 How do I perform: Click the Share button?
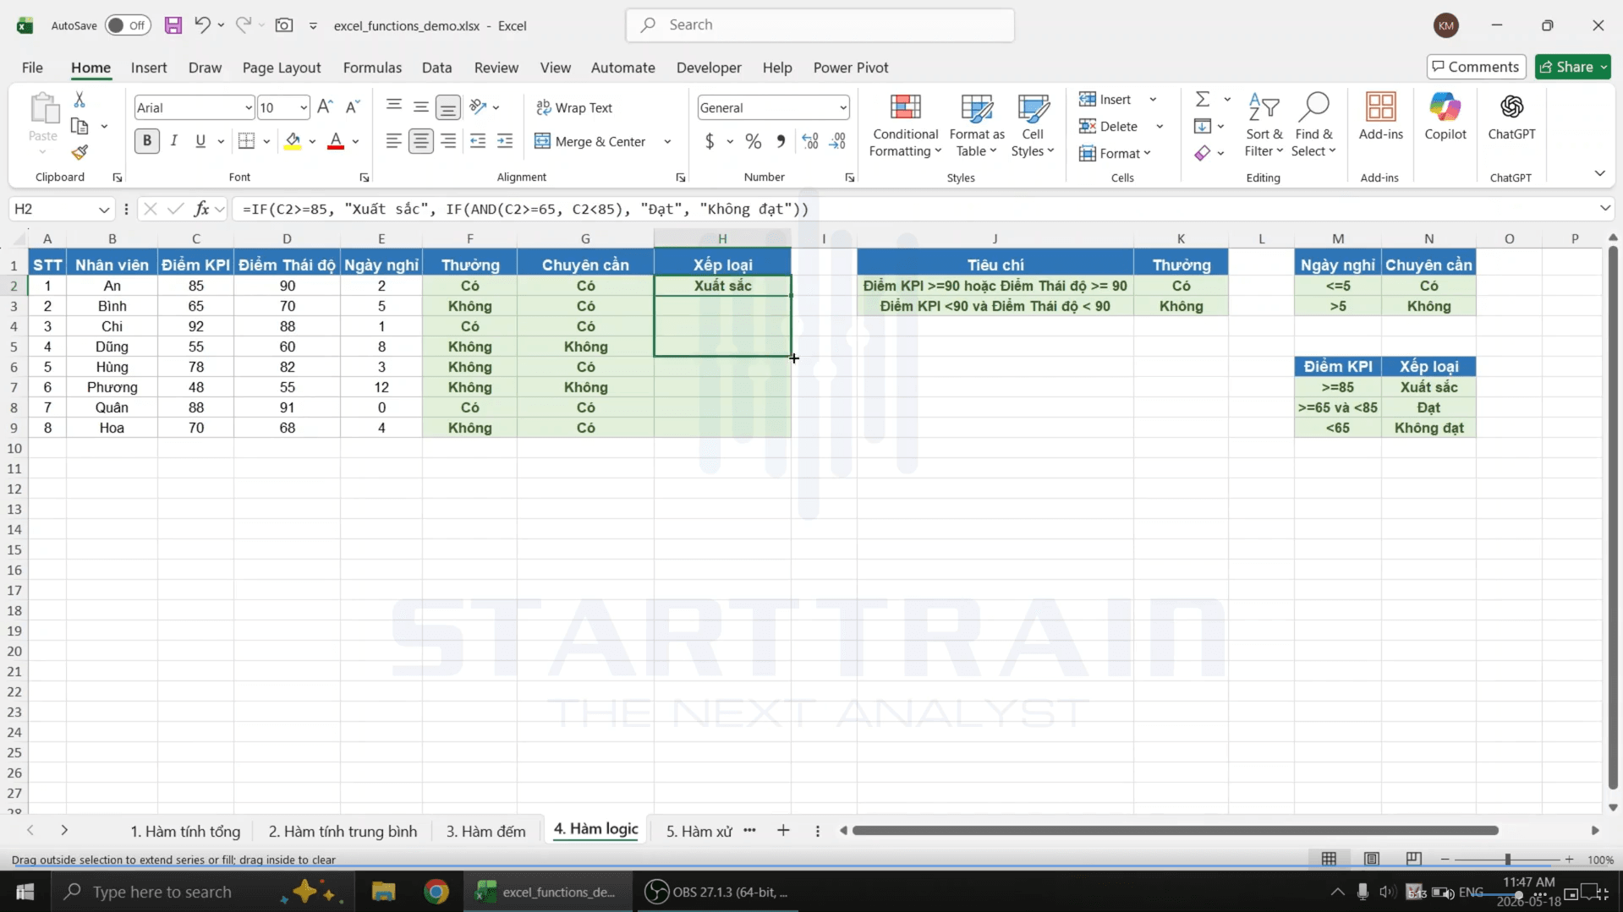(x=1573, y=67)
